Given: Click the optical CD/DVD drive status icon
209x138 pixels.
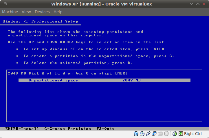Looking at the screenshot, I should (142, 134).
